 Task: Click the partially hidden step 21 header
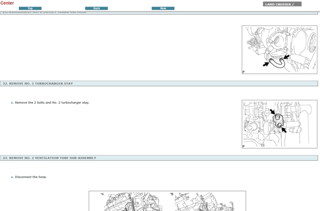pyautogui.click(x=44, y=12)
